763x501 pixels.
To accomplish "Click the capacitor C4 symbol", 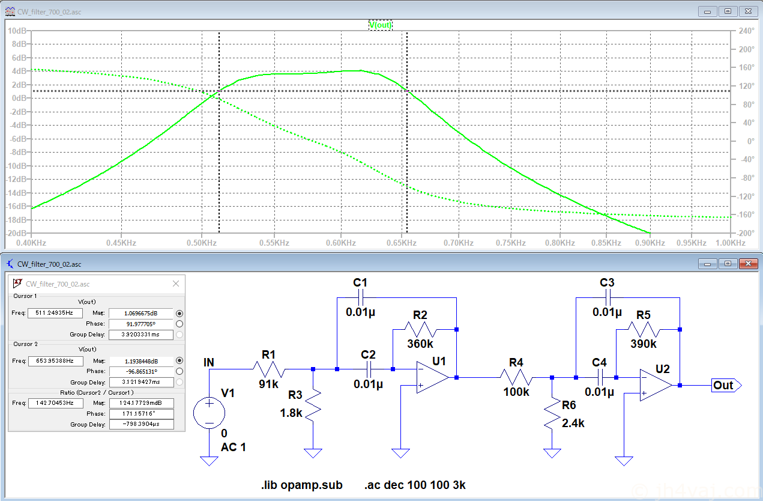I will pos(599,377).
